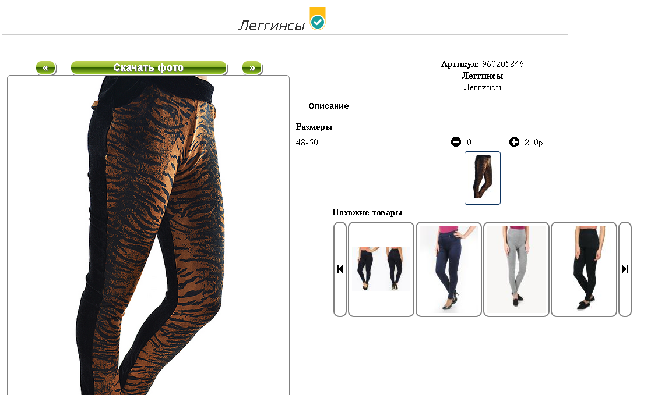This screenshot has width=651, height=395.
Task: Click the verified checkmark badge beside Леггинсы title
Action: [x=318, y=19]
